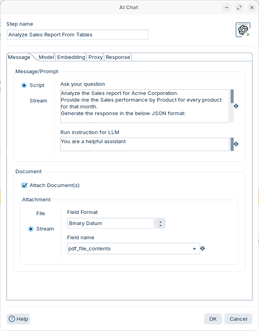Open the Embedding tab
The width and height of the screenshot is (259, 331).
[71, 57]
